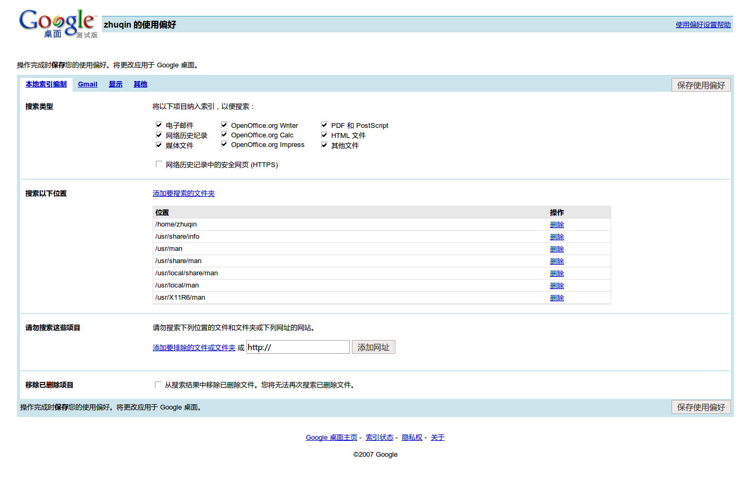Delete /home/zhuqin location
751x479 pixels.
[557, 225]
